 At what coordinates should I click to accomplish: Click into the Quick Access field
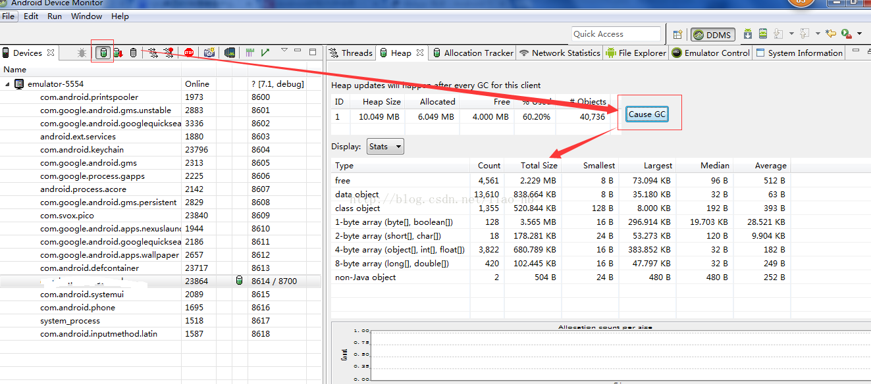click(x=616, y=34)
